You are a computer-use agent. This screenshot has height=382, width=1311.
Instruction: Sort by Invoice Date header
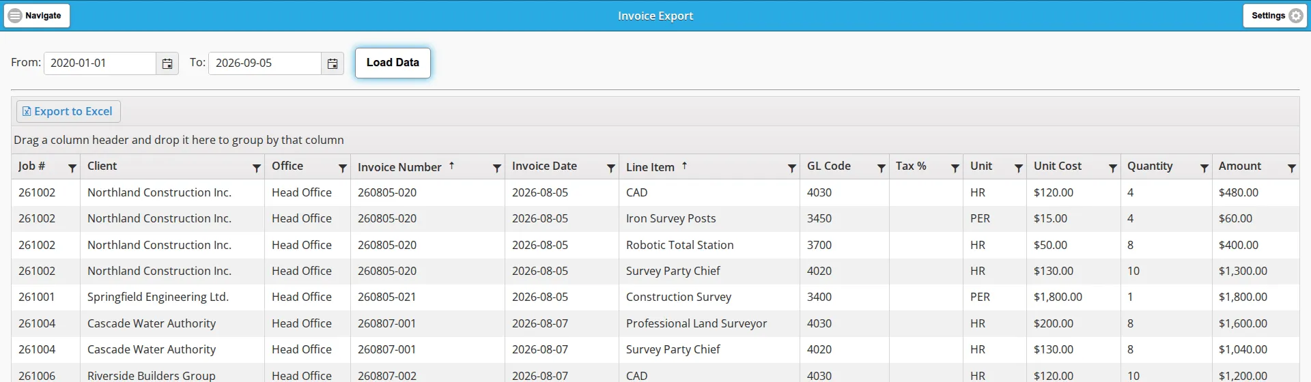544,166
